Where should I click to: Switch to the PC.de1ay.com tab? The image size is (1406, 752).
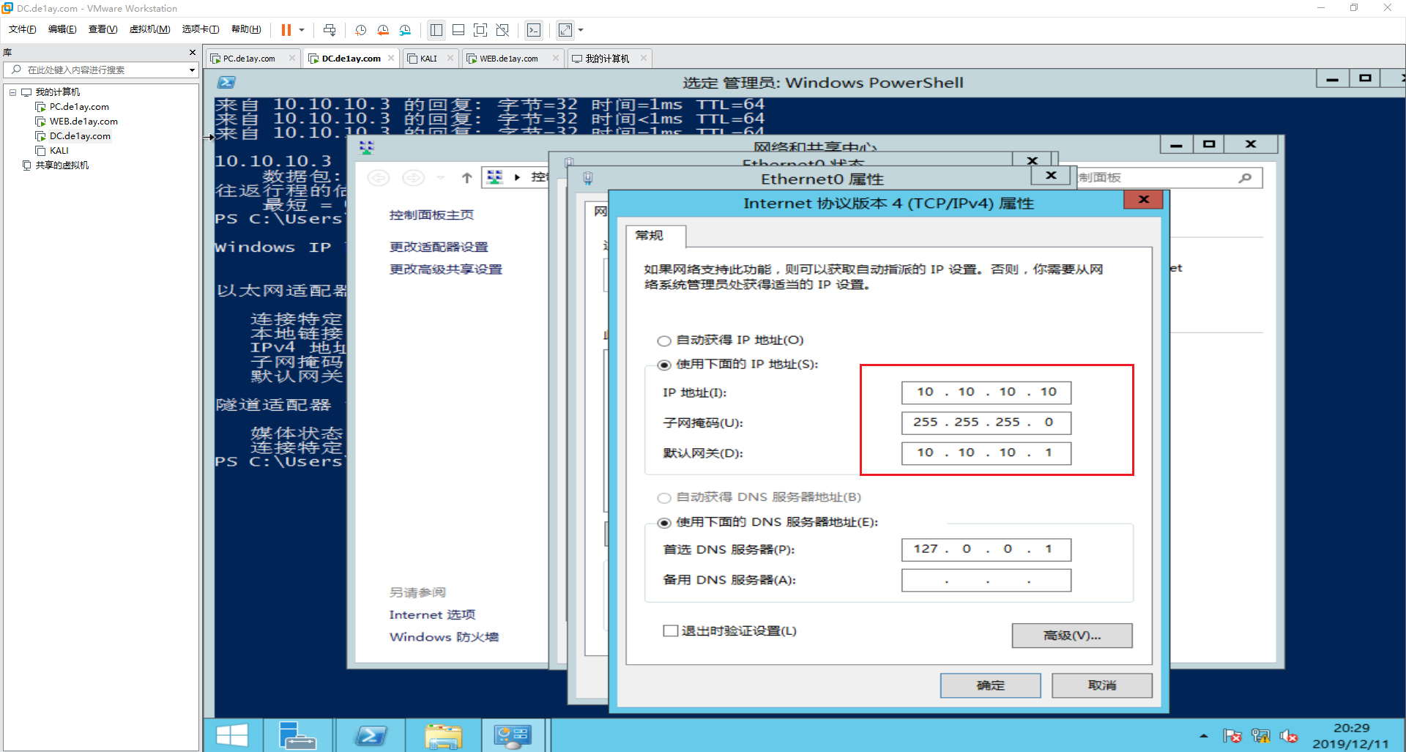coord(249,59)
